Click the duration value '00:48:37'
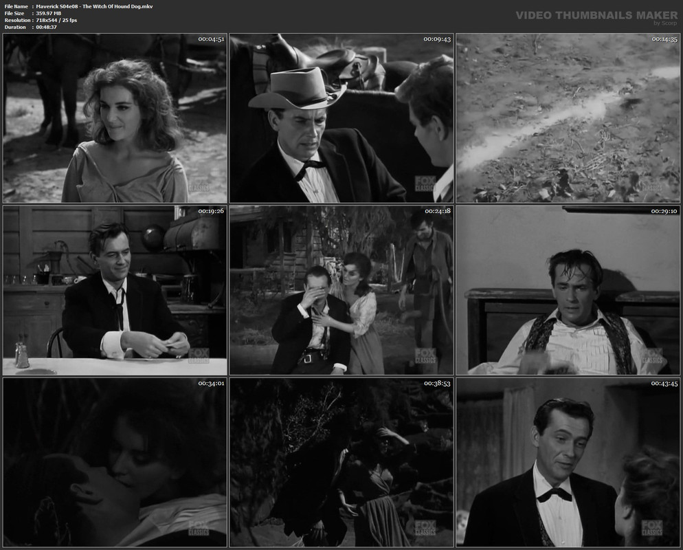Viewport: 683px width, 550px height. pyautogui.click(x=46, y=27)
